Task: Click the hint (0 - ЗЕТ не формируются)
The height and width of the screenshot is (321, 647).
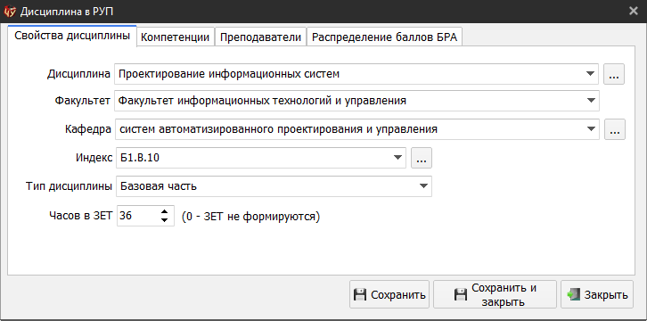Action: click(251, 216)
